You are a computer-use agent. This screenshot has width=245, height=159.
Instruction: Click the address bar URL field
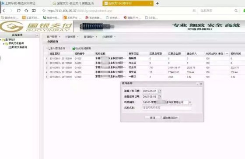tap(80, 11)
